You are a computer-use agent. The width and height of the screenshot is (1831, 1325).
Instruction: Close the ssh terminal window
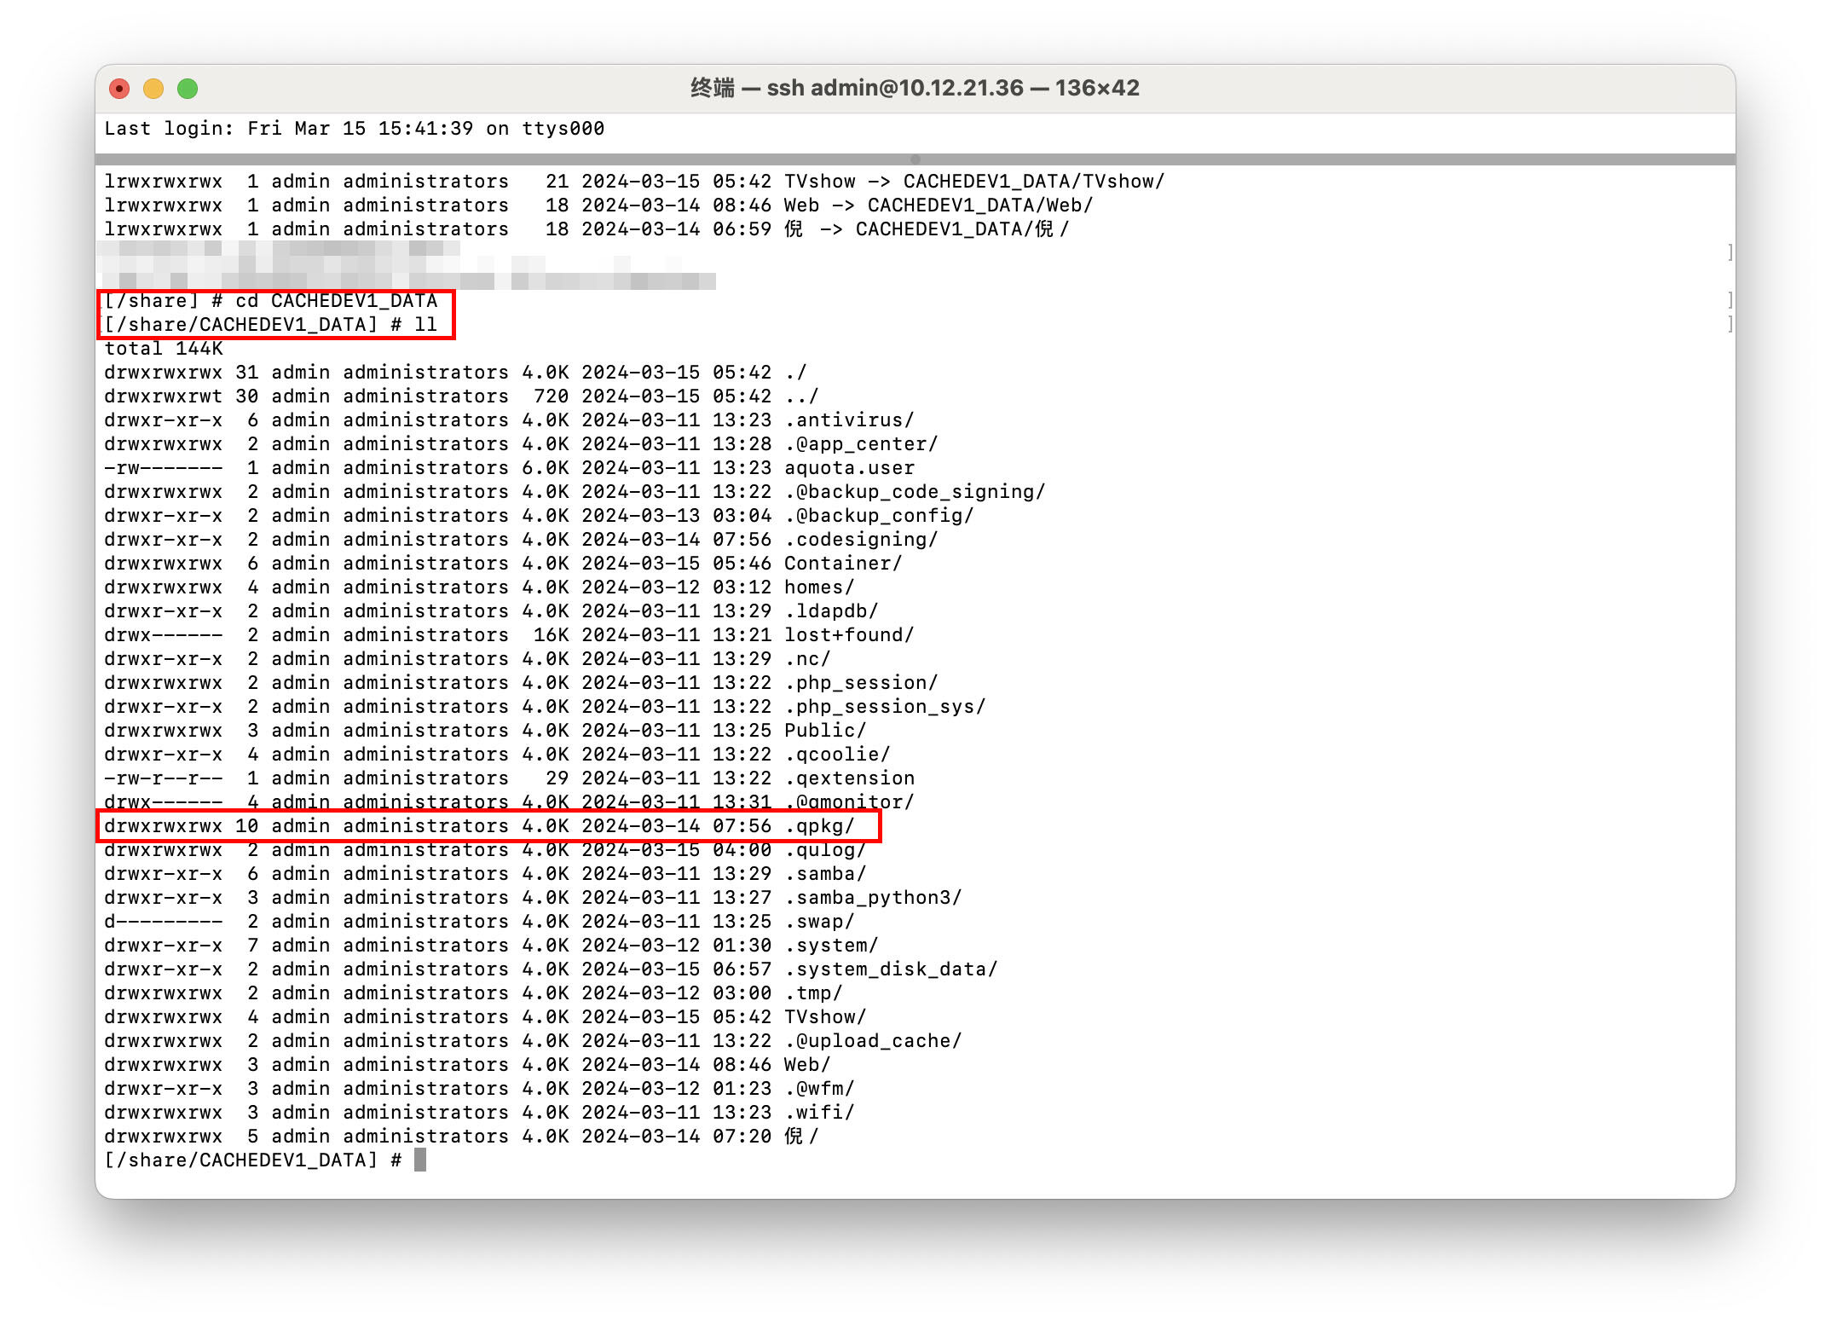(119, 89)
